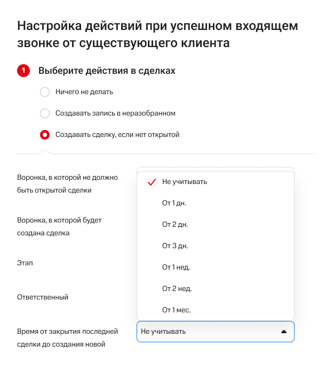
Task: Pick "От 2 нед." from the options
Action: coord(177,289)
